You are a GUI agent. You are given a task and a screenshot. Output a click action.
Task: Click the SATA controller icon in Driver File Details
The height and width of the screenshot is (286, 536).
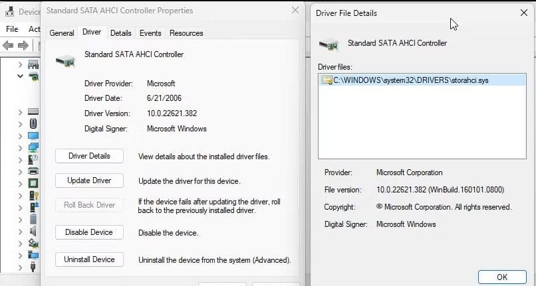329,45
